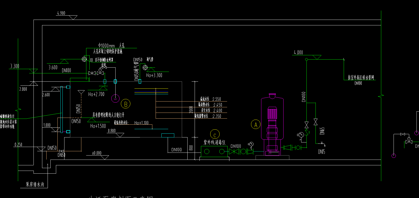The height and width of the screenshot is (198, 419).
Task: Select the pressure gauge symbol beside DN65 pipe
Action: coord(301,135)
